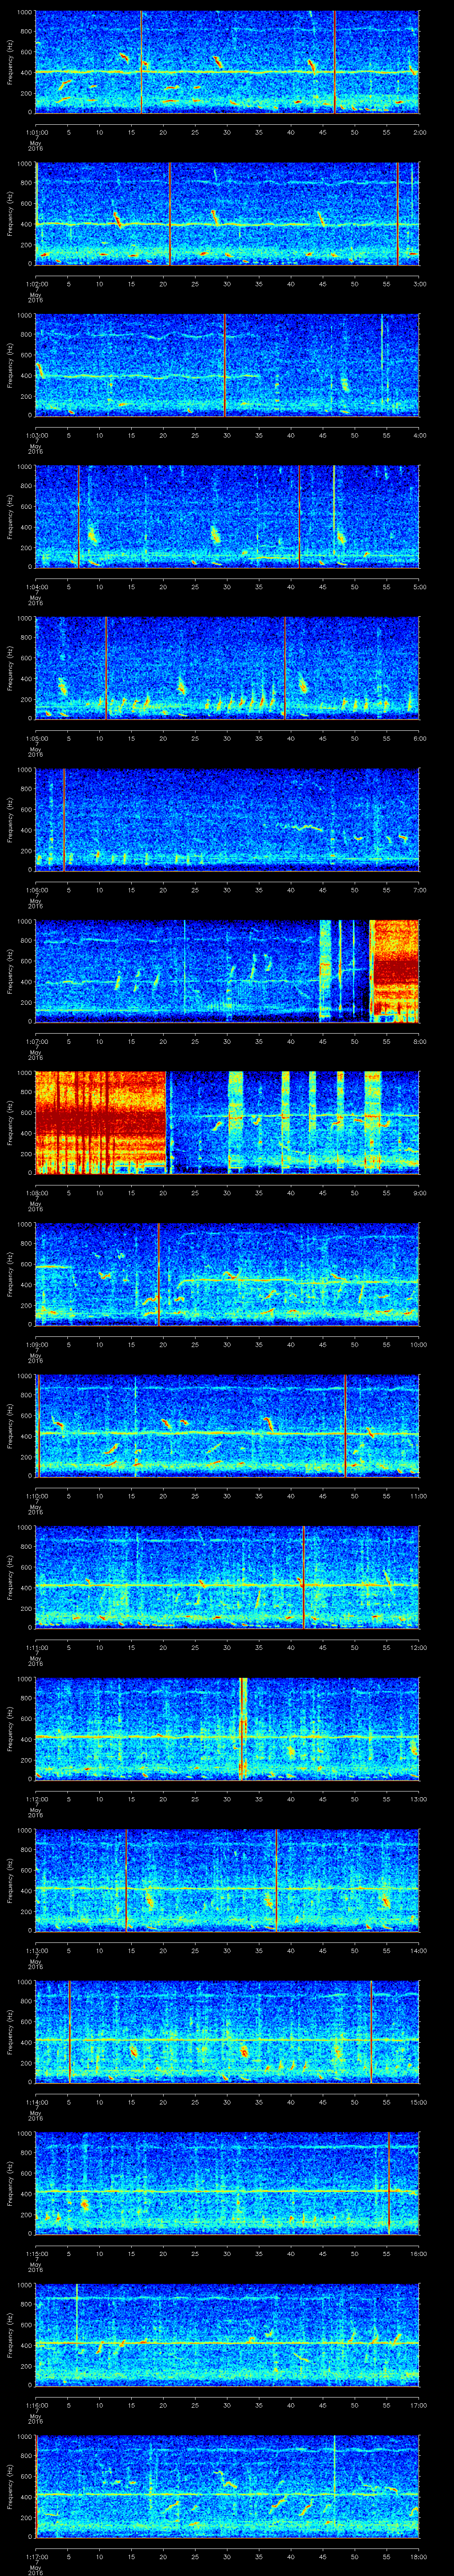Click the '1:01:00' time axis label
This screenshot has height=2576, width=454.
(36, 132)
